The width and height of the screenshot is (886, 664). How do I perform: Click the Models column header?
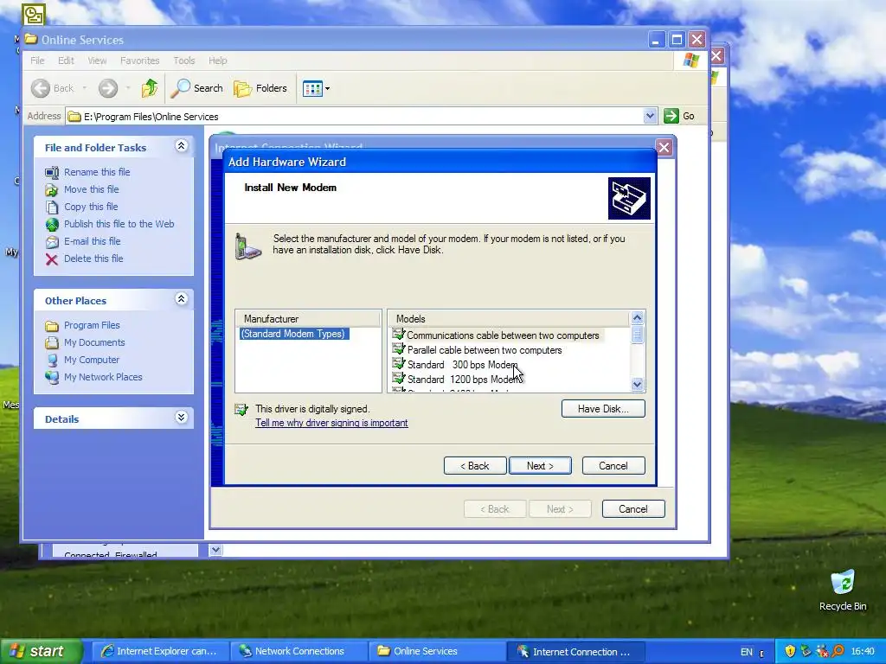coord(509,319)
